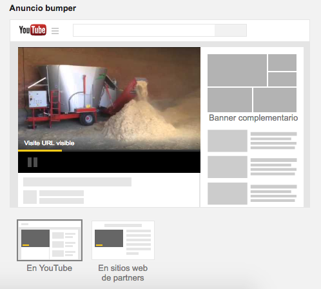Click the En YouTube caption text
This screenshot has width=321, height=289.
tap(50, 268)
